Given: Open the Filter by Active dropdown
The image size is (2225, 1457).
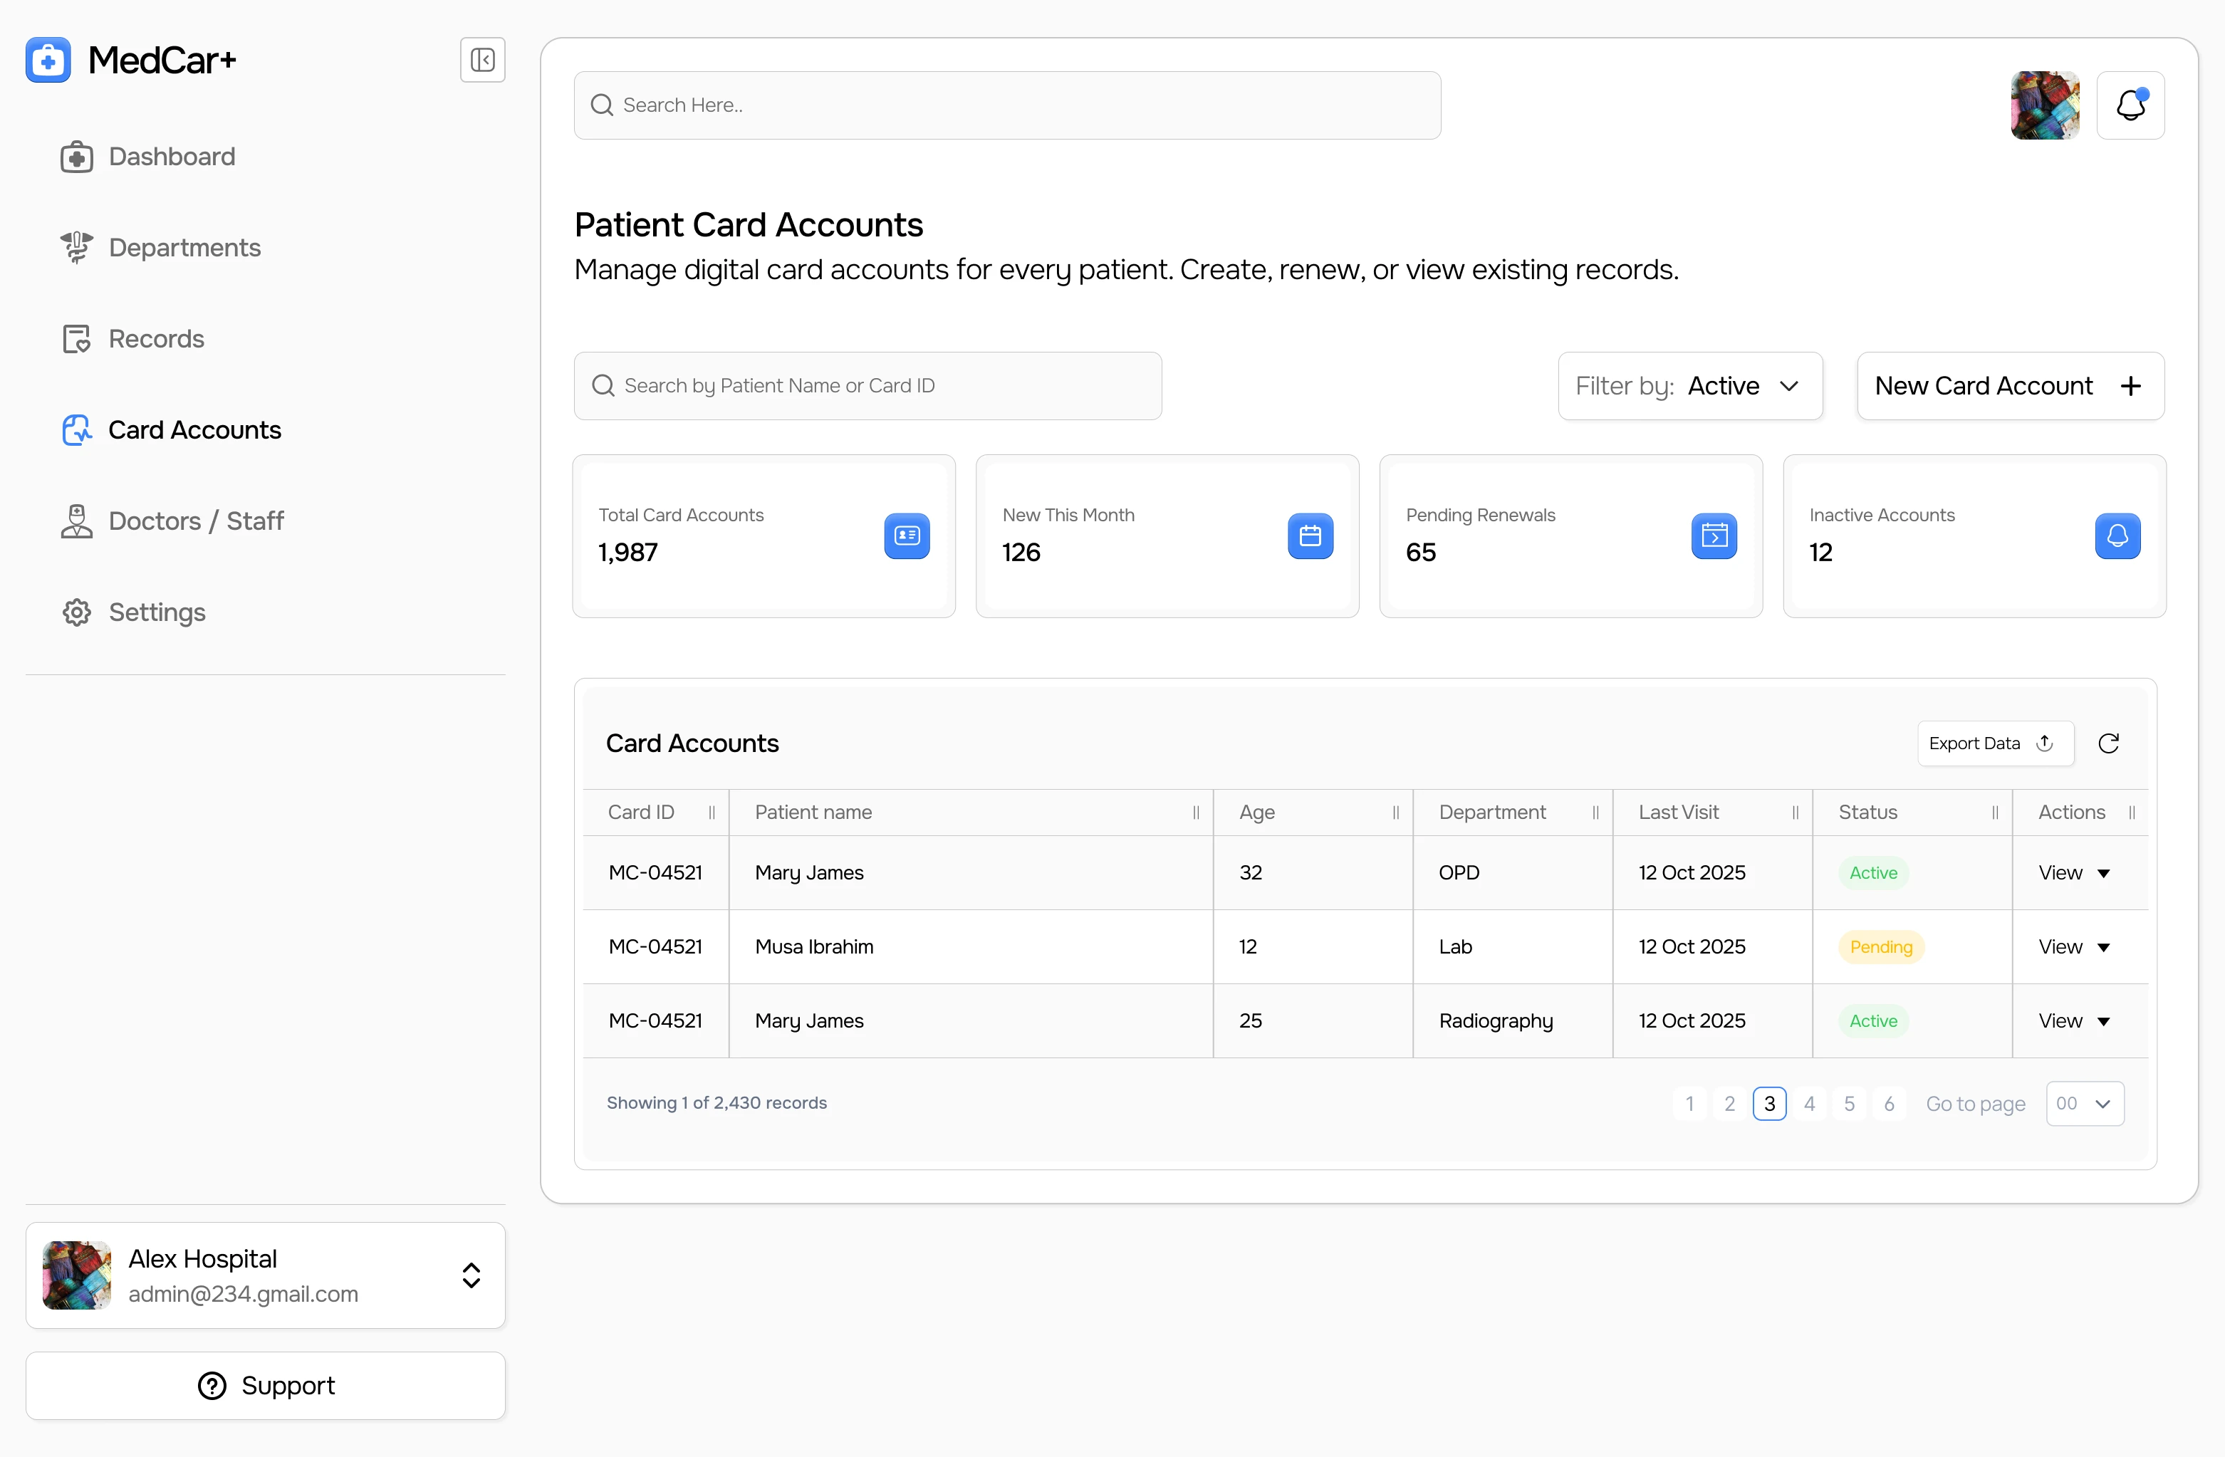Looking at the screenshot, I should (1689, 386).
